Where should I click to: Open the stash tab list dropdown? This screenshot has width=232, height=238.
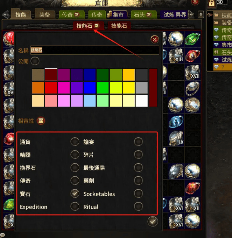click(201, 15)
